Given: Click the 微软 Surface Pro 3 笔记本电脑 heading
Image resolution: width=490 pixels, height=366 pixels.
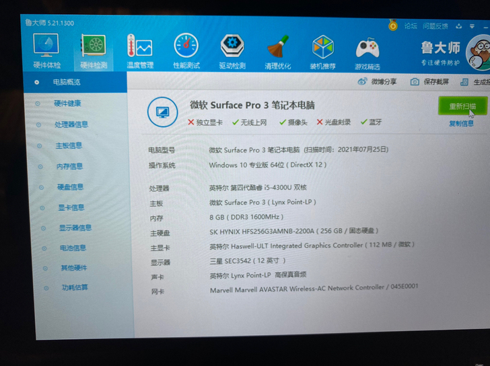Looking at the screenshot, I should point(252,105).
